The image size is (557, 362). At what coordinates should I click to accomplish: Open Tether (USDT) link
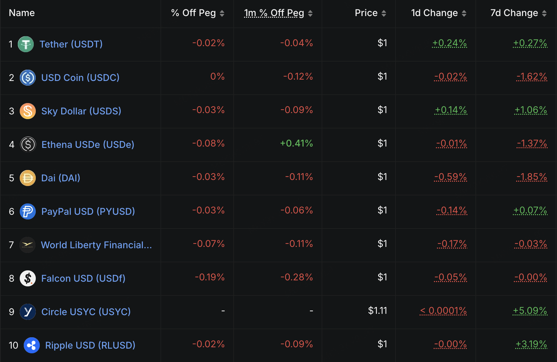71,44
